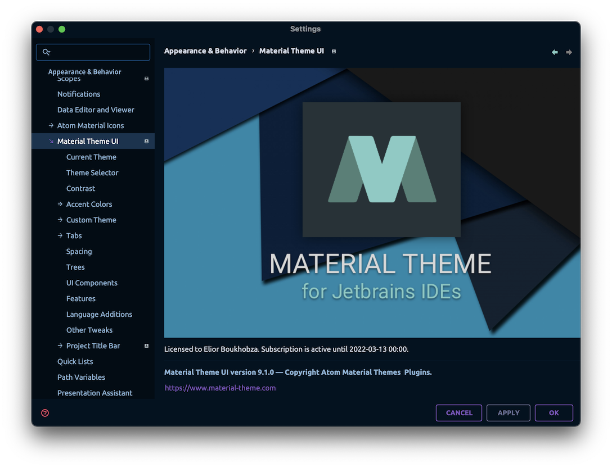
Task: Click the Material Theme banner image
Action: [x=371, y=201]
